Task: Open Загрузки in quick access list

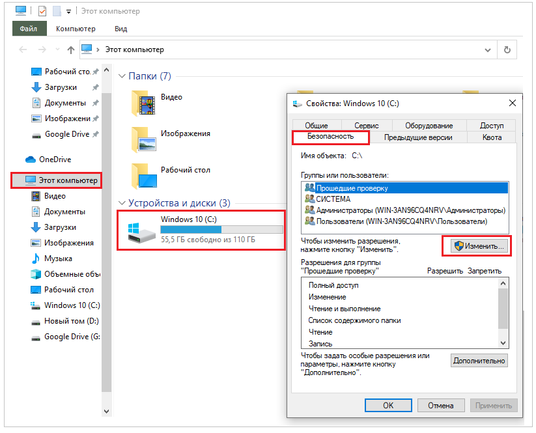Action: (x=64, y=87)
